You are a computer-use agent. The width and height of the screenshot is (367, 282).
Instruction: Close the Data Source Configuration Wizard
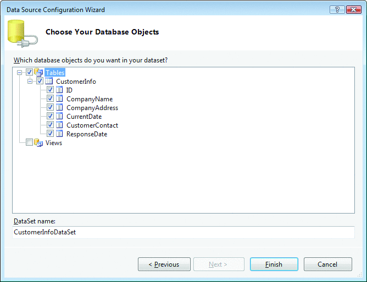354,9
